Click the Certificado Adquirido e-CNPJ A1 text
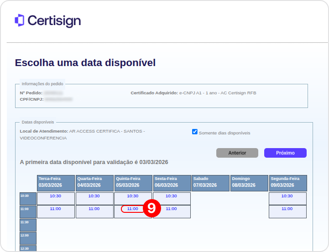The width and height of the screenshot is (329, 252). (x=193, y=93)
